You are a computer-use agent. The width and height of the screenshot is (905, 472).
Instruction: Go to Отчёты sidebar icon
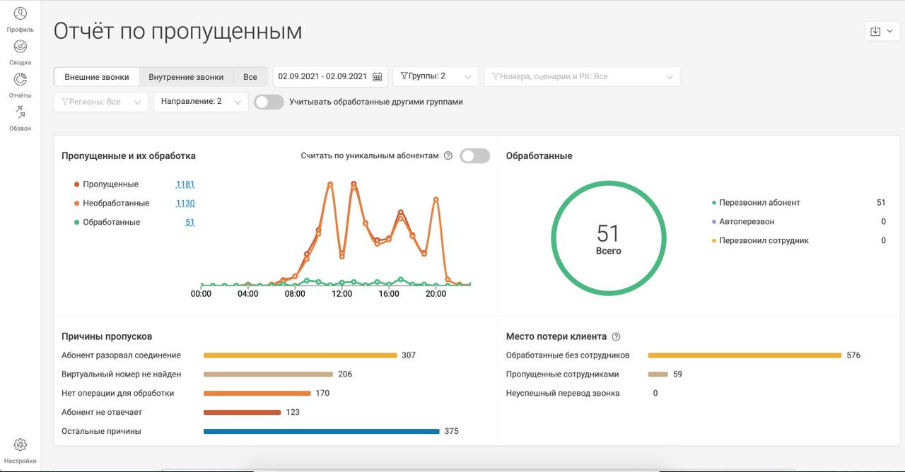[x=21, y=79]
